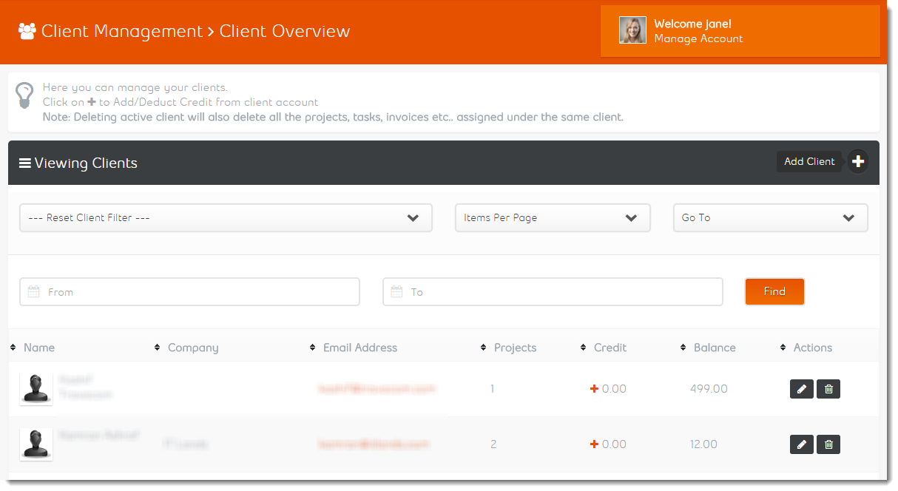Add credit for client with balance 499.00
This screenshot has width=898, height=491.
593,389
